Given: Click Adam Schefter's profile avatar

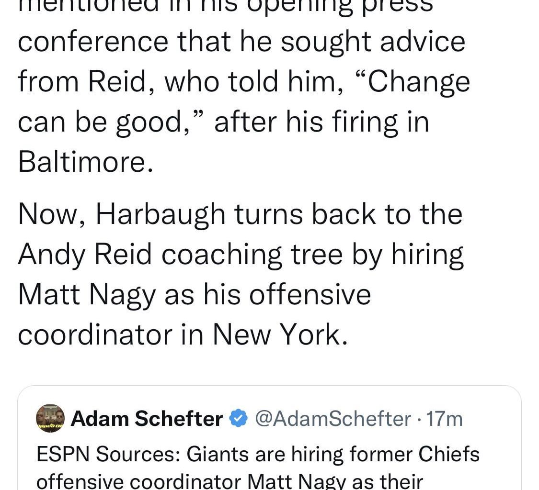Looking at the screenshot, I should (x=49, y=418).
